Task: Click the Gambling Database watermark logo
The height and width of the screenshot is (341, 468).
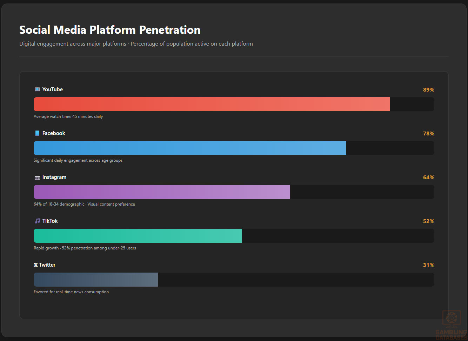Action: 451,325
